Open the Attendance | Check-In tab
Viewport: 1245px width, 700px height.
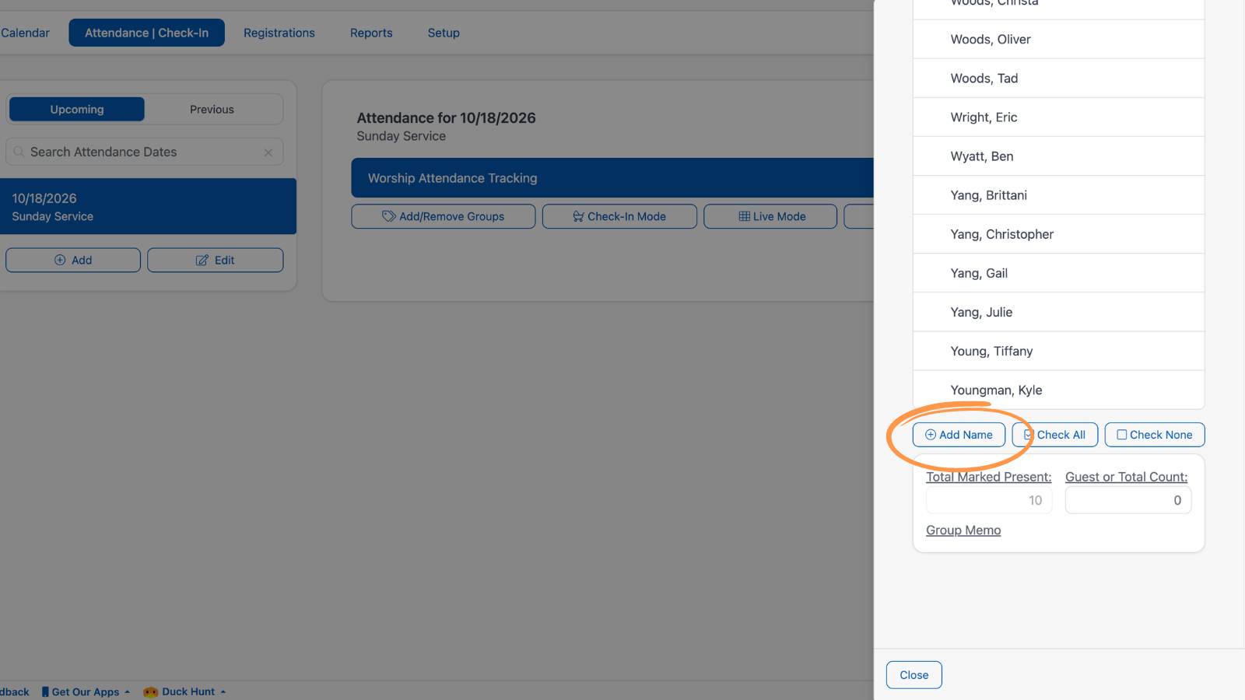point(146,33)
